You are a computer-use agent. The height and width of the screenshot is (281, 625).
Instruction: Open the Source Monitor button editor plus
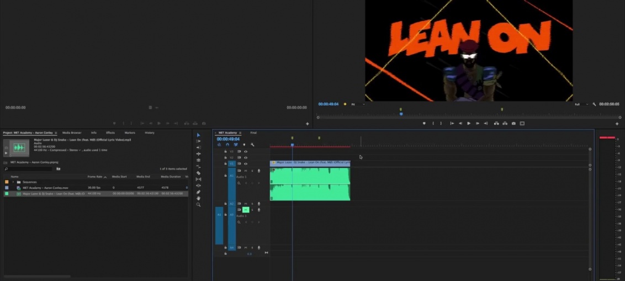pos(308,124)
